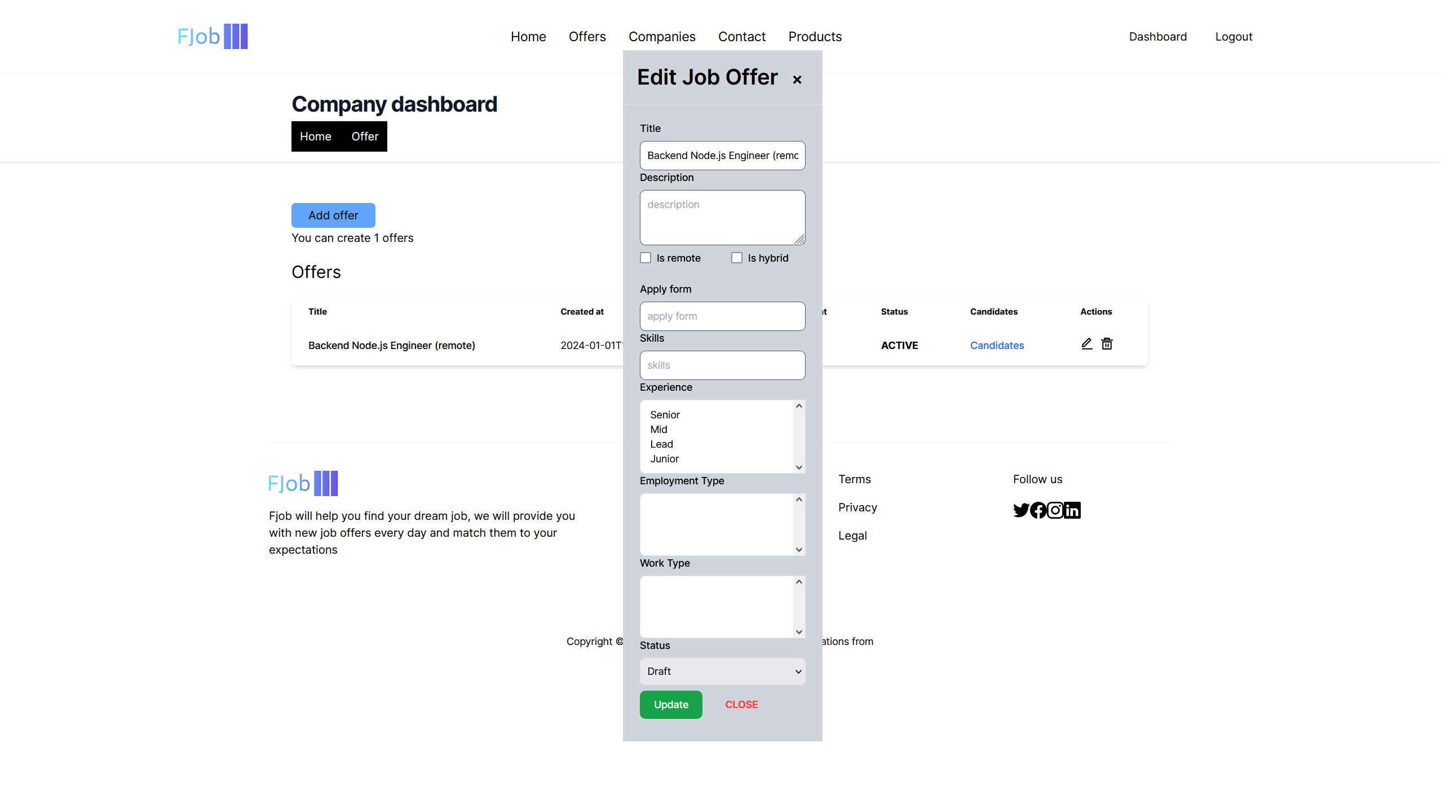1441x791 pixels.
Task: Click the Facebook icon in the footer
Action: tap(1038, 510)
